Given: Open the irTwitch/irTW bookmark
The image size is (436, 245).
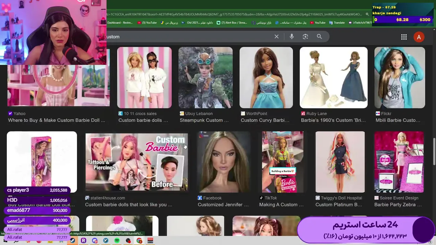Looking at the screenshot, I should pyautogui.click(x=360, y=23).
